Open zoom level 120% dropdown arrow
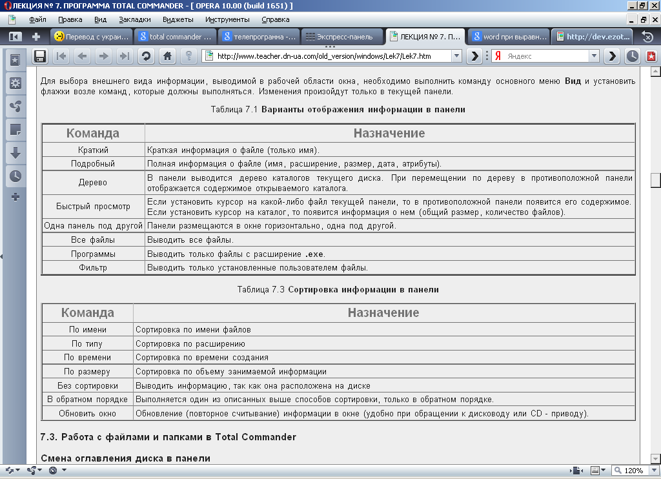Image resolution: width=661 pixels, height=479 pixels. (655, 470)
